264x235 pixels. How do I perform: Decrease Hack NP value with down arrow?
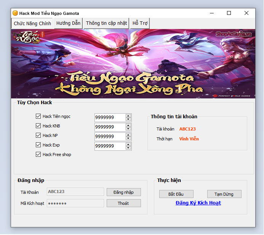click(128, 138)
